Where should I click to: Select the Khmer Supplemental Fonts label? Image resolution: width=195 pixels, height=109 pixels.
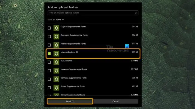73,86
